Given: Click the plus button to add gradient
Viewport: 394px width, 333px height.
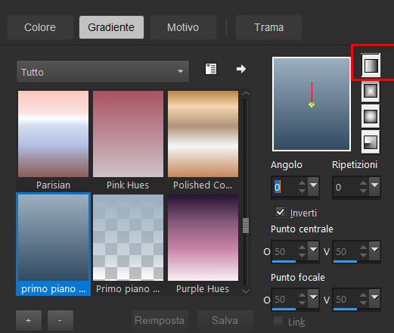Looking at the screenshot, I should point(29,320).
